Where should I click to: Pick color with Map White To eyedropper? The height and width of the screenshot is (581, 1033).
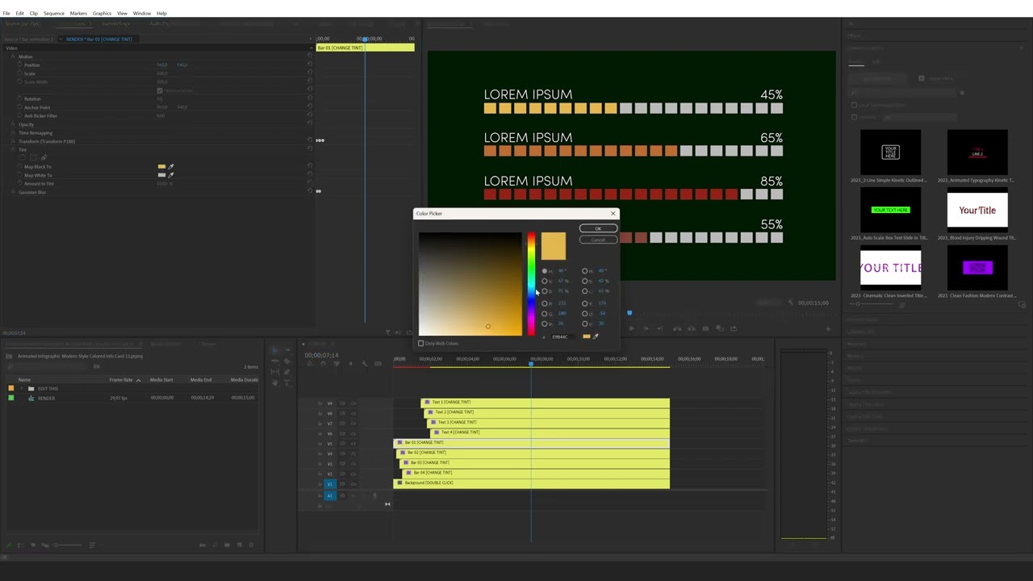pyautogui.click(x=171, y=175)
